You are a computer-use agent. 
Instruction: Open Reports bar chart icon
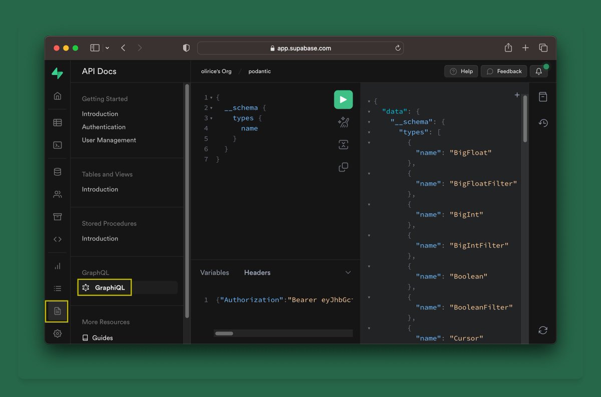(x=58, y=266)
